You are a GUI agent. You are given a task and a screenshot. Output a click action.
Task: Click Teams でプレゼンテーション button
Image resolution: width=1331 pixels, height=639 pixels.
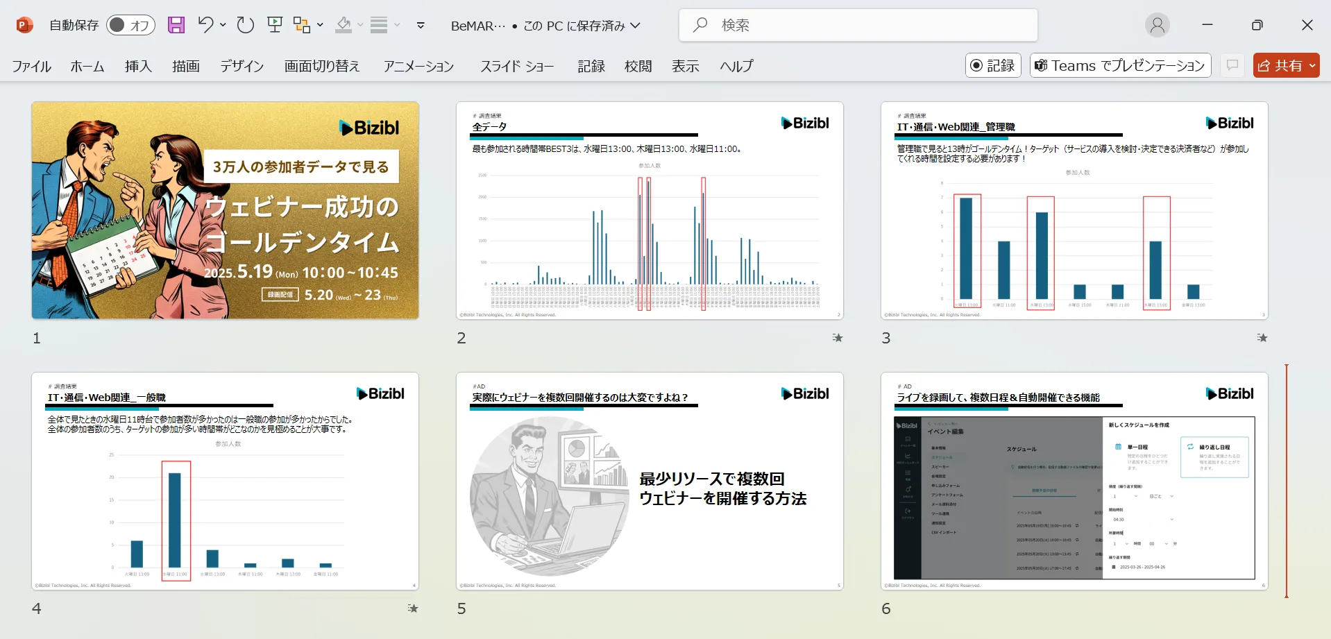point(1120,65)
